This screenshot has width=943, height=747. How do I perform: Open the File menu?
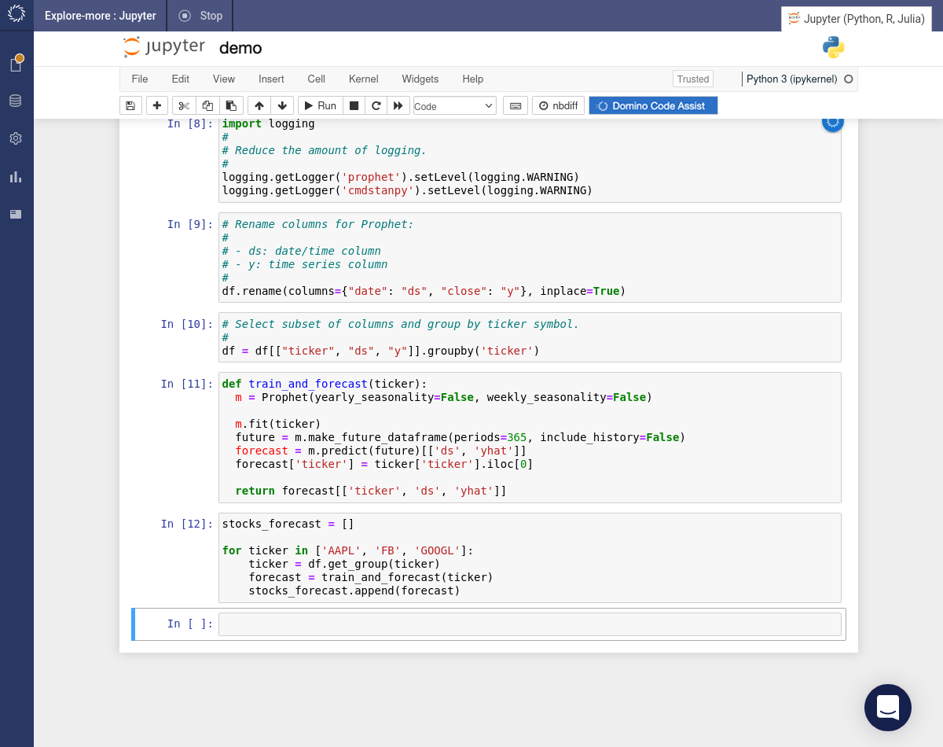(140, 79)
